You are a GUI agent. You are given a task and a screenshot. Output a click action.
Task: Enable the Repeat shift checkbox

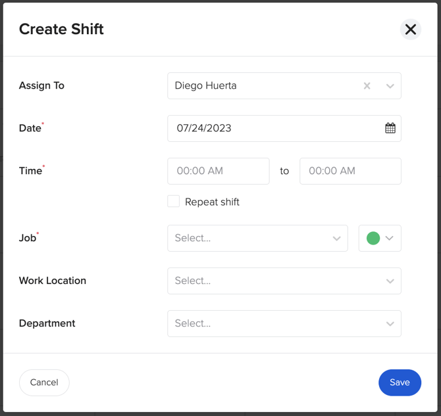pos(174,202)
